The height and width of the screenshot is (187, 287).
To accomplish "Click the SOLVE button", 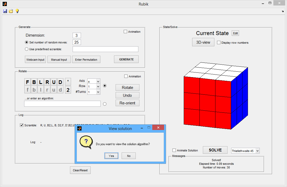I will tap(215, 150).
